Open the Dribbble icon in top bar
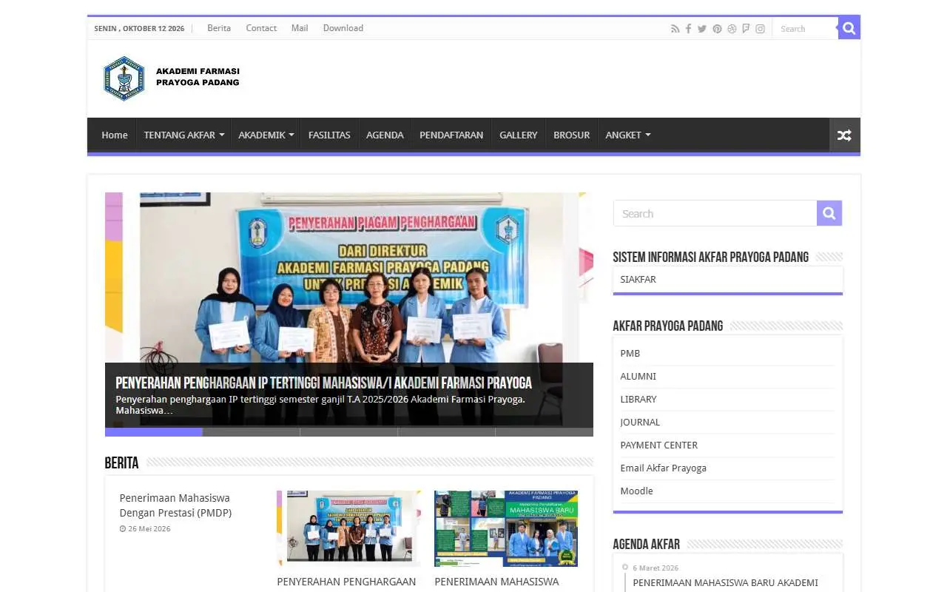The width and height of the screenshot is (947, 592). 732,29
